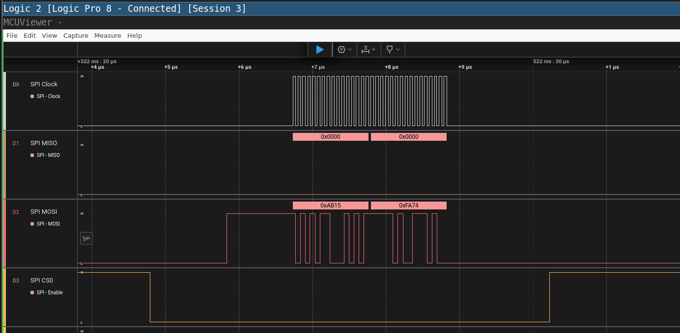Screen dimensions: 680x333
Task: Click the 0xAB15 MOSI data bubble
Action: coord(331,205)
